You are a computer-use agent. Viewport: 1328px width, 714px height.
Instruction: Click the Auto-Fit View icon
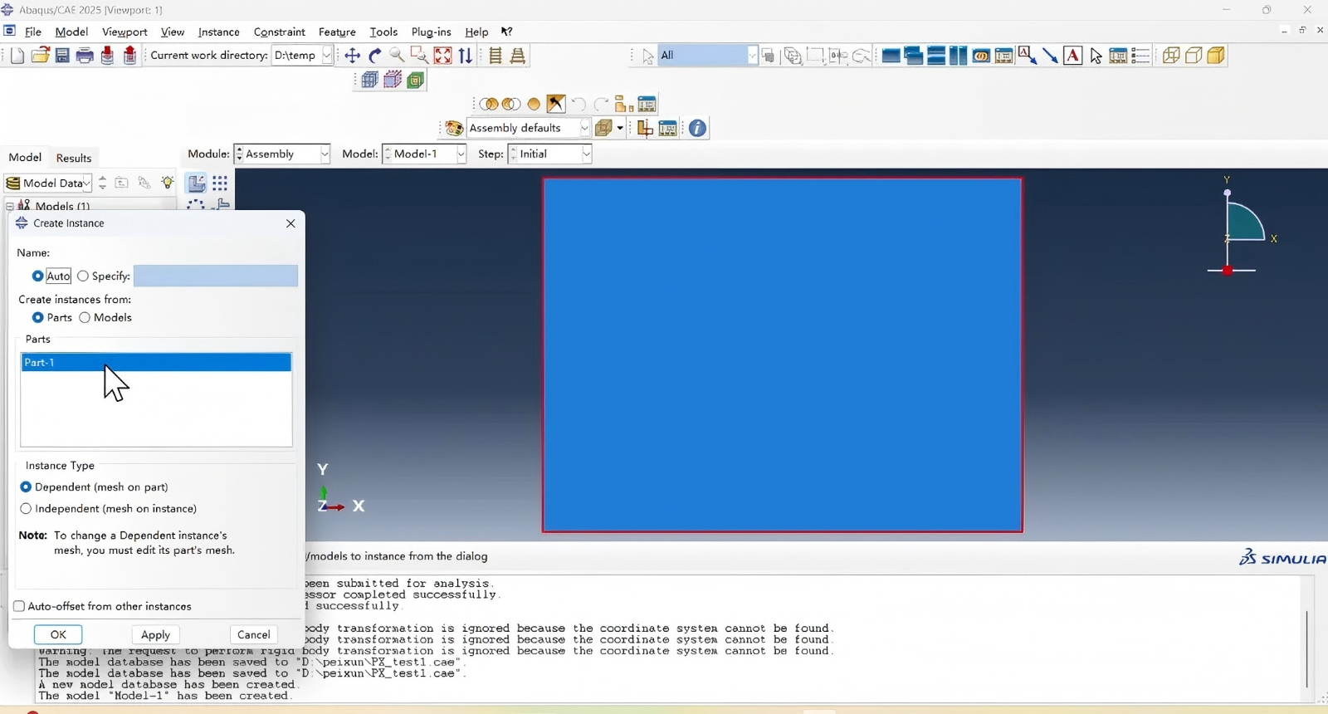(x=443, y=56)
